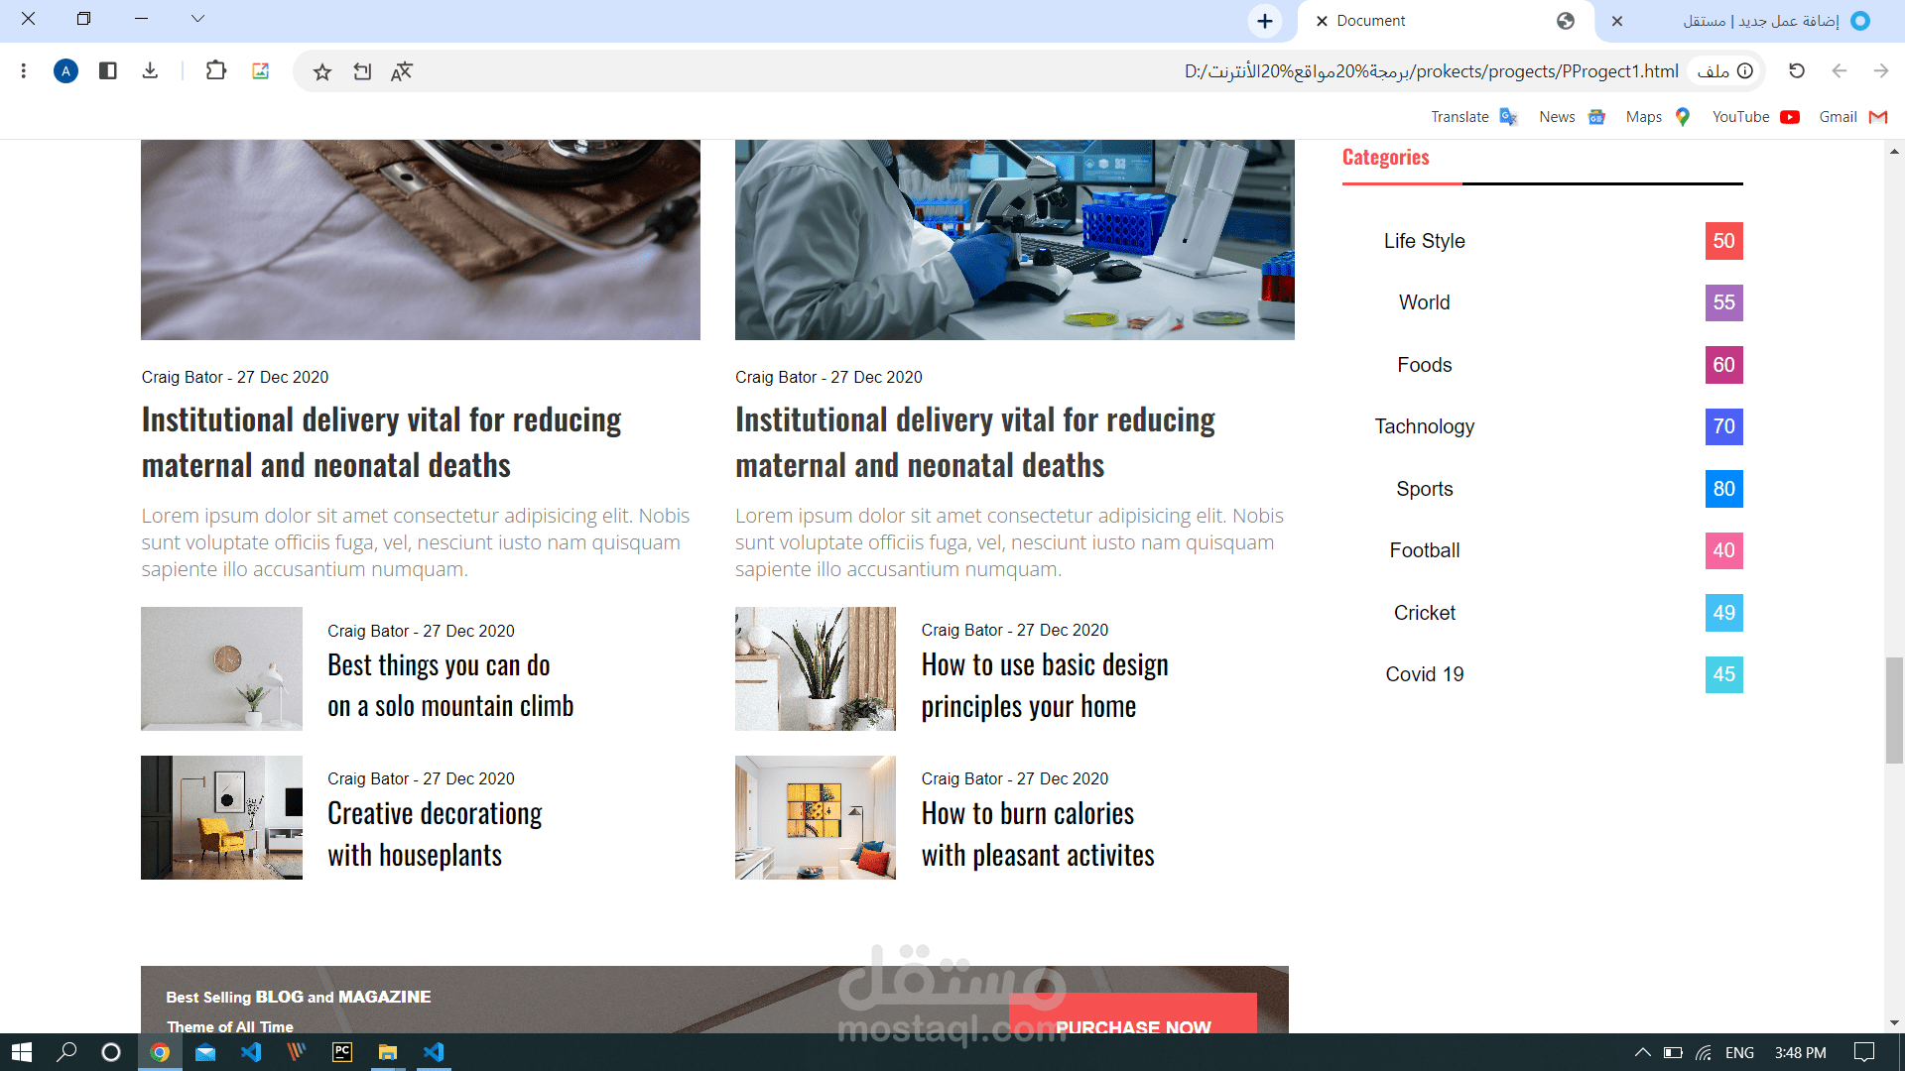Open the downloads icon in toolbar
The height and width of the screenshot is (1071, 1905).
(x=150, y=71)
